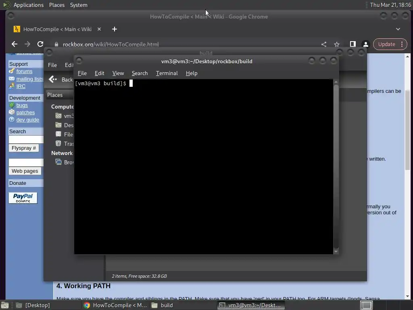The height and width of the screenshot is (310, 413).
Task: Open the Terminal menu
Action: pos(167,73)
